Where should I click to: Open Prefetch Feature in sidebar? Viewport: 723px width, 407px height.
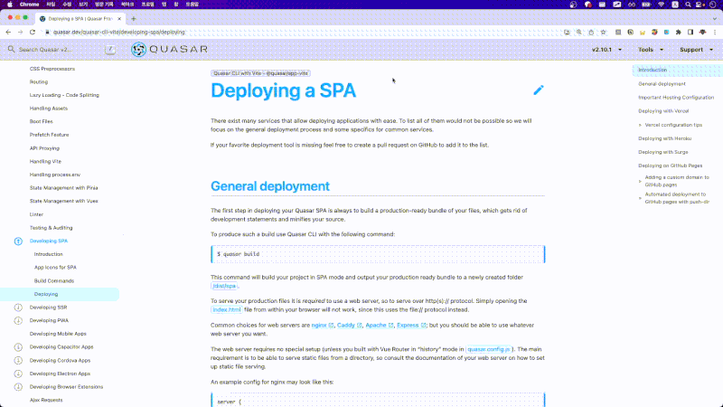49,135
